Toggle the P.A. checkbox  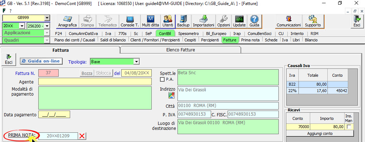[162, 80]
